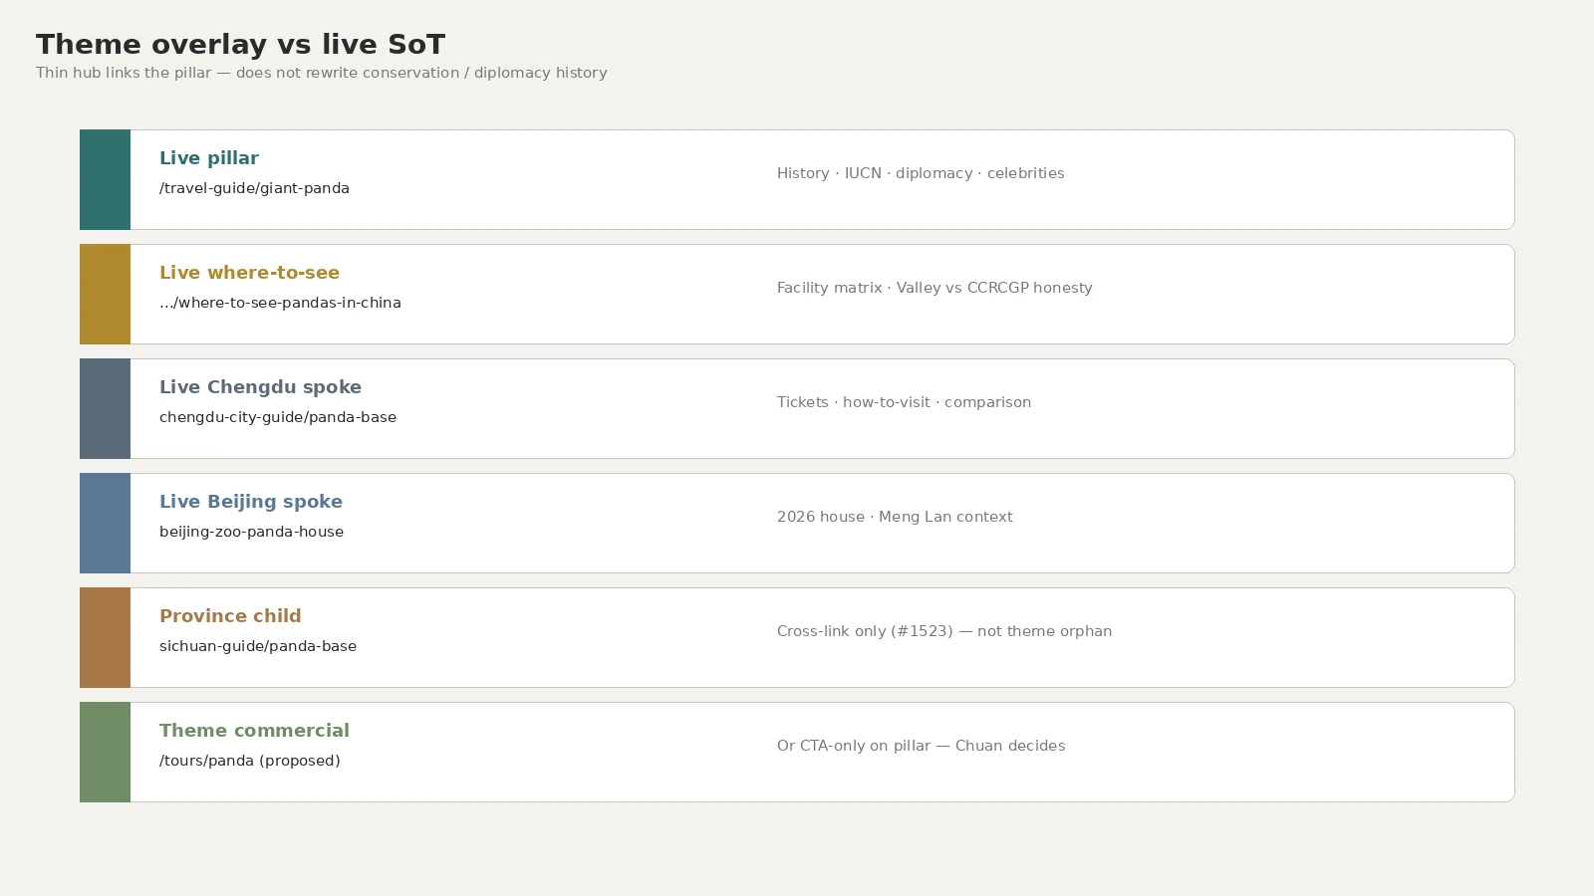
Task: Click the brown color block beside Province child
Action: tap(105, 637)
